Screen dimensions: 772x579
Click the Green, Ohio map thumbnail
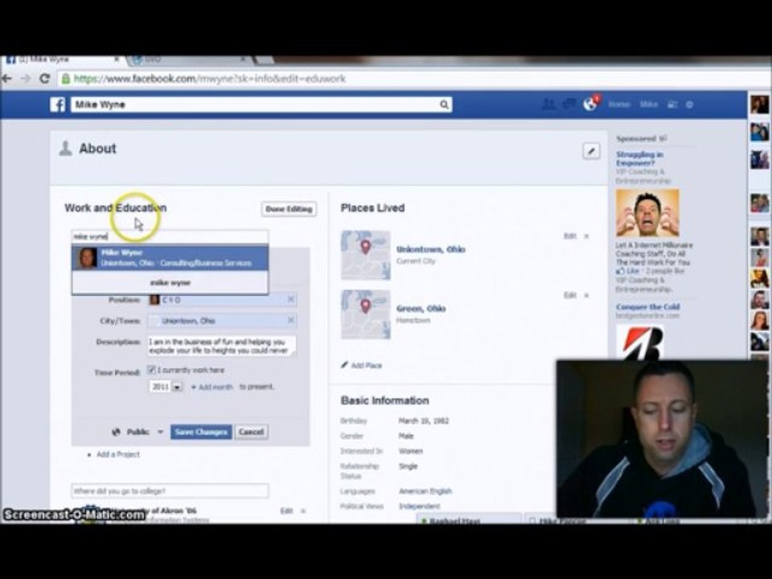pyautogui.click(x=365, y=314)
